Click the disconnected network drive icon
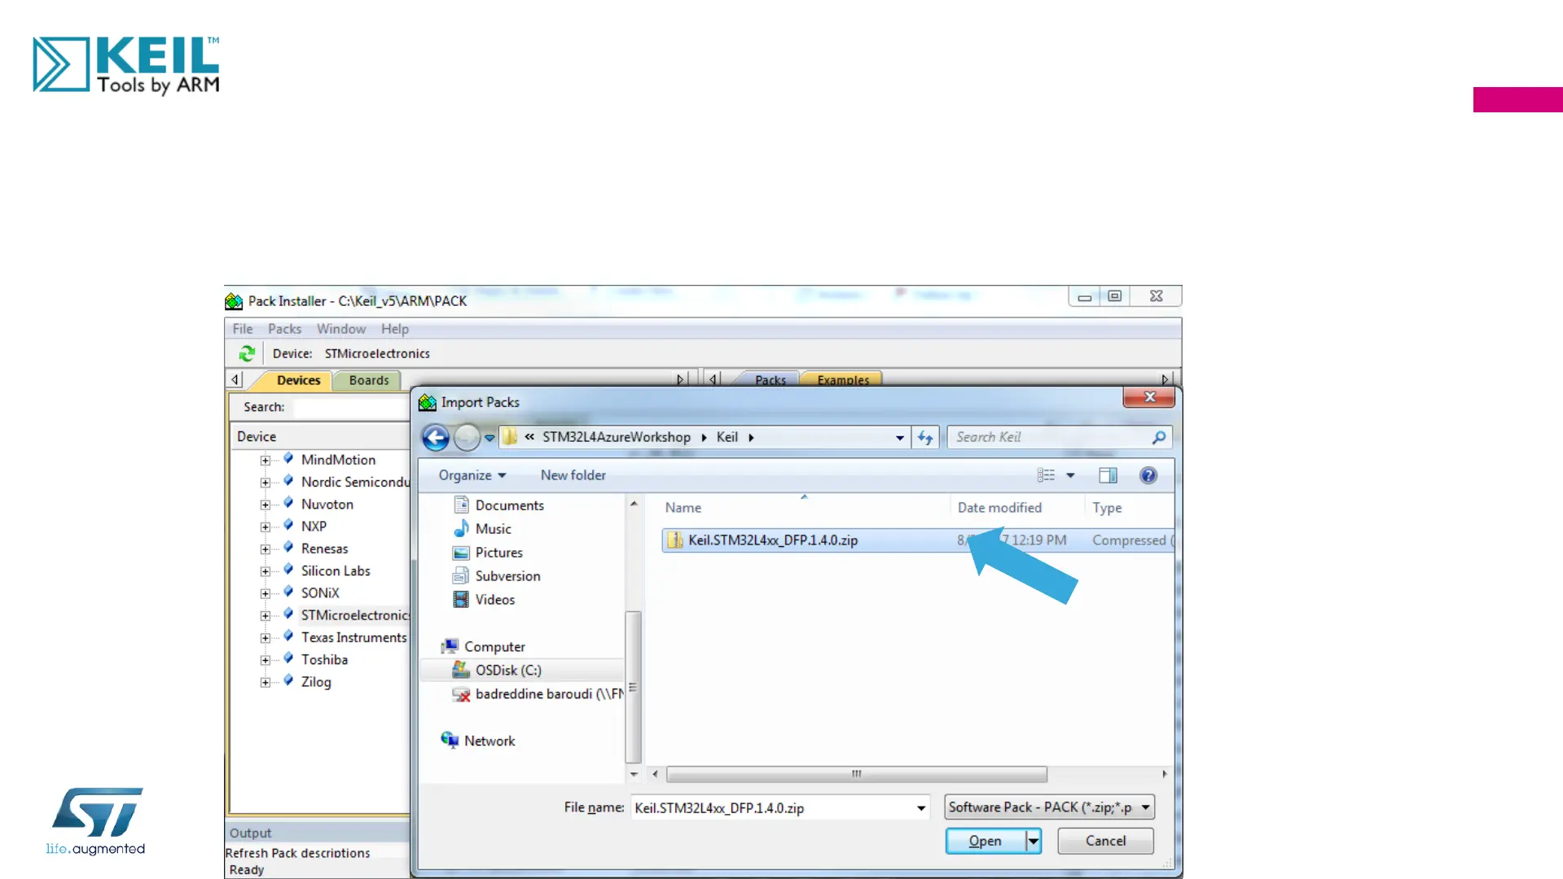 click(x=461, y=694)
